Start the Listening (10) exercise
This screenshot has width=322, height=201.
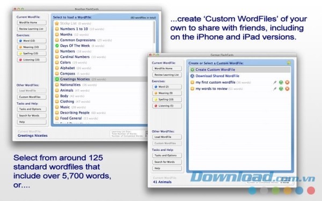click(x=32, y=60)
